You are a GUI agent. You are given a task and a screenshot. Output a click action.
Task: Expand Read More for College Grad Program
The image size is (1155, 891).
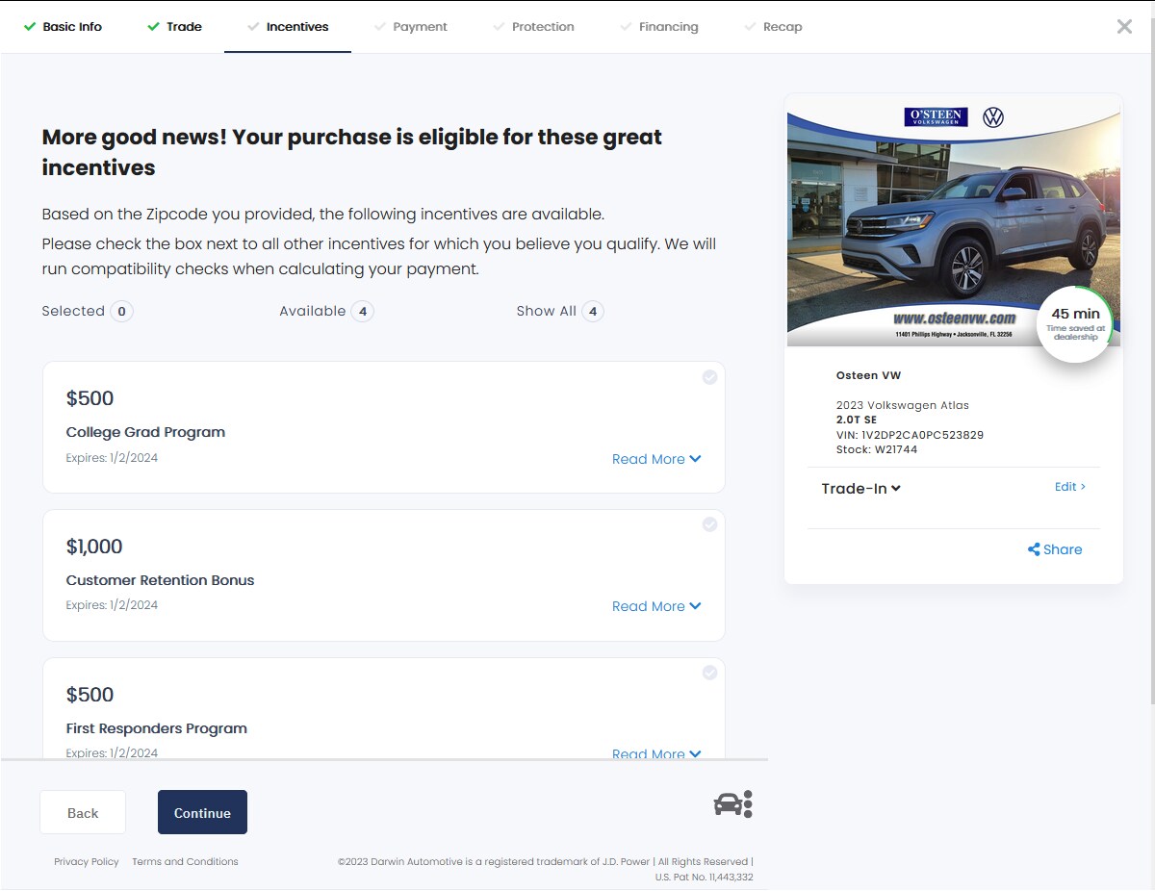point(655,459)
